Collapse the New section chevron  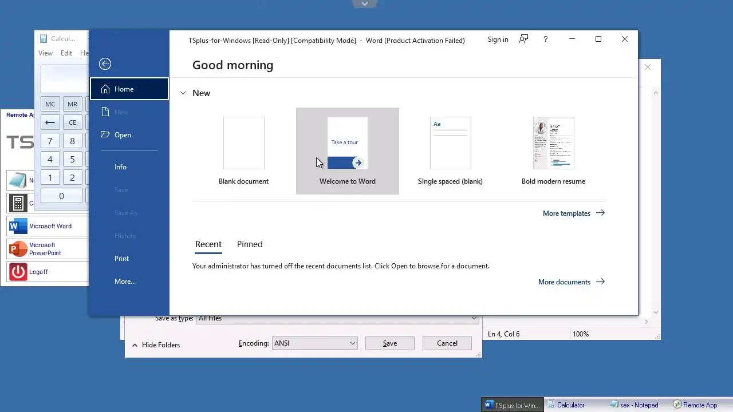183,93
